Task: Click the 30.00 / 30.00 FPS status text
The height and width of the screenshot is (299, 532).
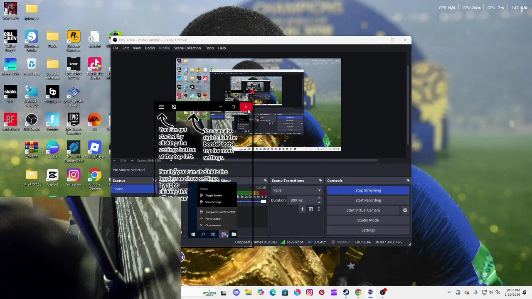Action: point(389,242)
